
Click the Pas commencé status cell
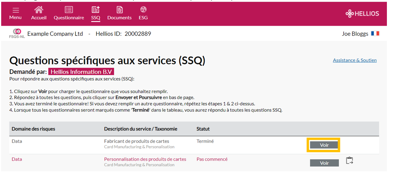[212, 159]
